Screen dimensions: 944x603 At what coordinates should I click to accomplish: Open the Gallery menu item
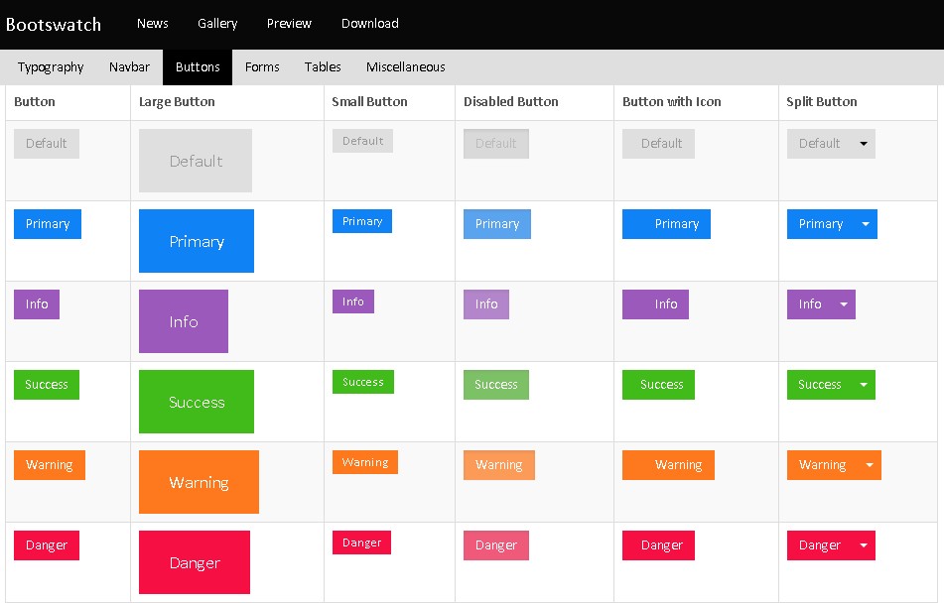217,24
